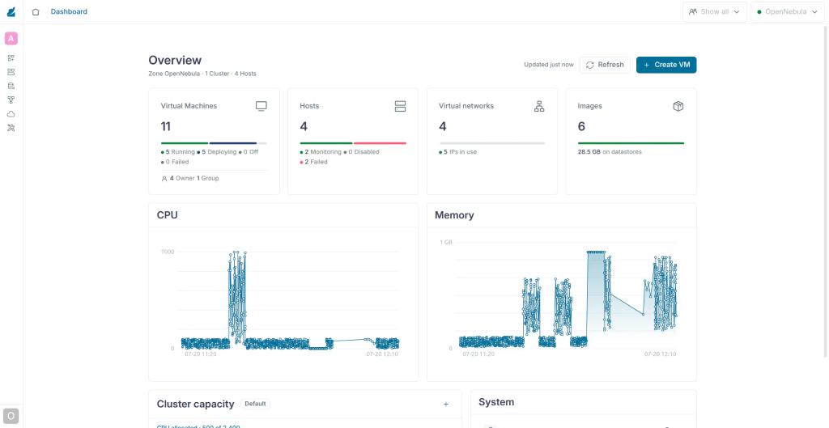The image size is (829, 428).
Task: Click '0 Failed' in Virtual Machines card
Action: [175, 162]
